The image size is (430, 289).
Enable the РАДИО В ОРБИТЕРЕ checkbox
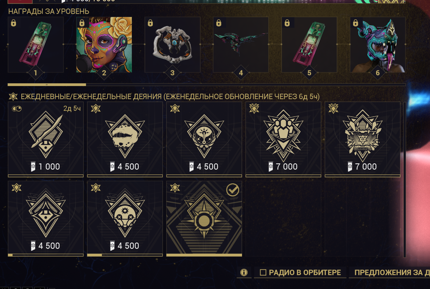263,273
